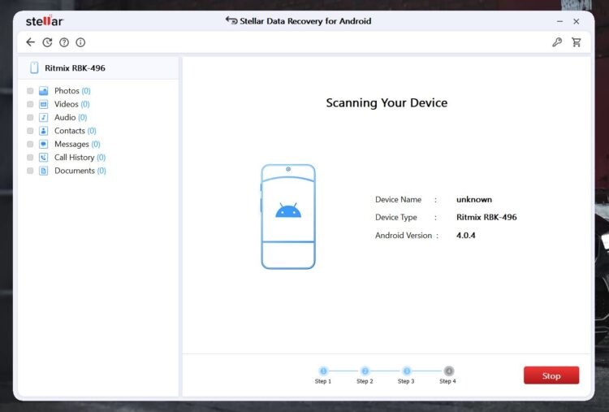Open the shopping cart buy icon

(577, 42)
